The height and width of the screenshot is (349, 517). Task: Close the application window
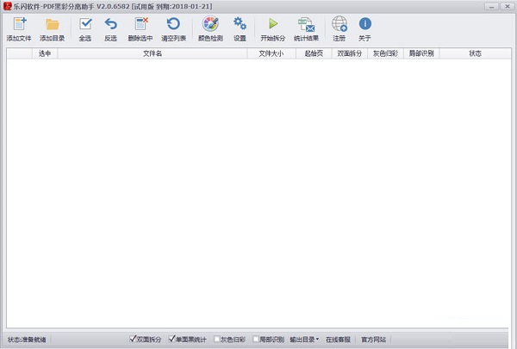click(508, 6)
